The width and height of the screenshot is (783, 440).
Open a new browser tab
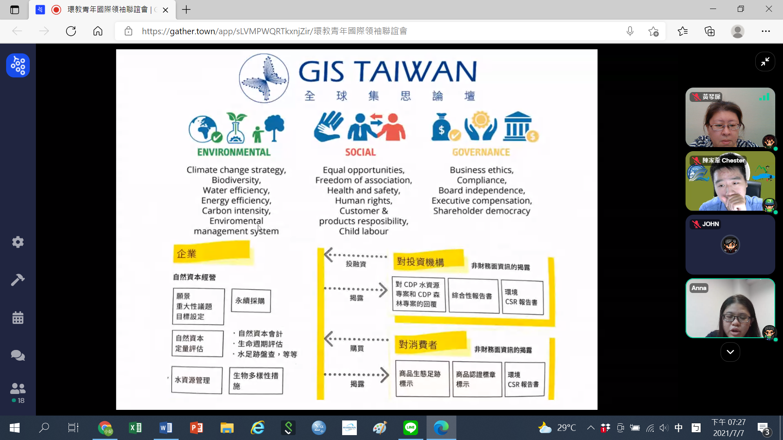186,9
